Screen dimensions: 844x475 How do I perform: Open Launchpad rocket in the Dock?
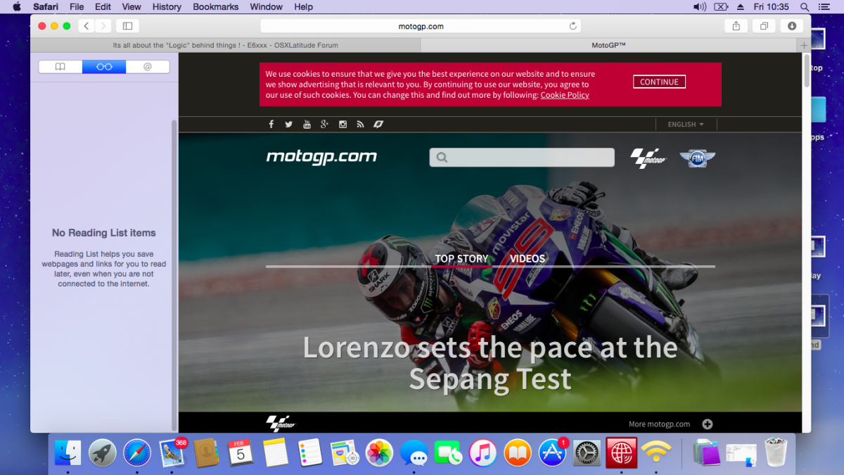point(103,452)
